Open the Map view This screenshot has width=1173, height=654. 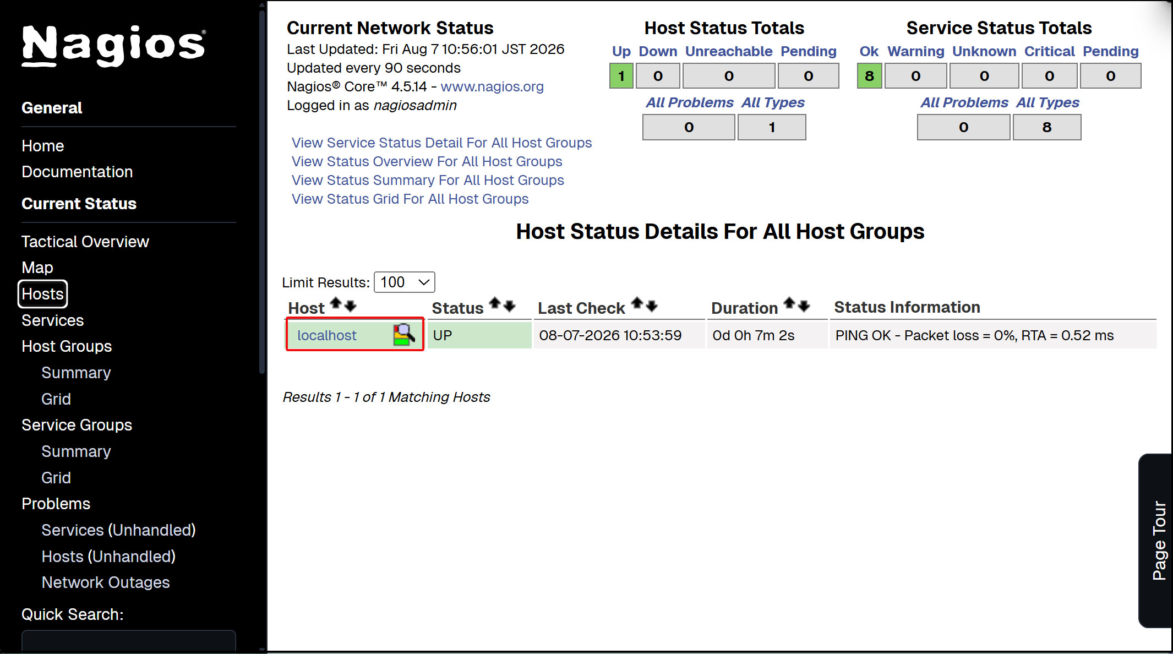point(37,268)
